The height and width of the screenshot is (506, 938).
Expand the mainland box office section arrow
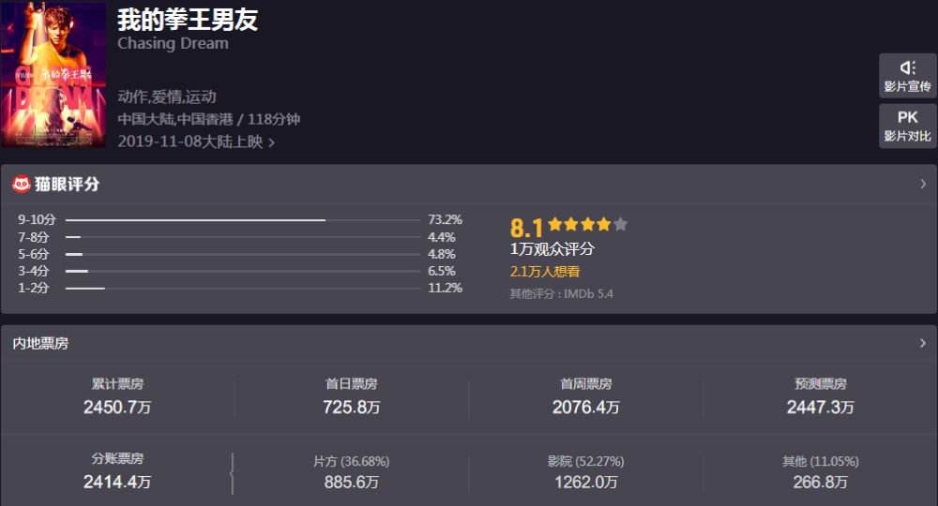coord(923,344)
